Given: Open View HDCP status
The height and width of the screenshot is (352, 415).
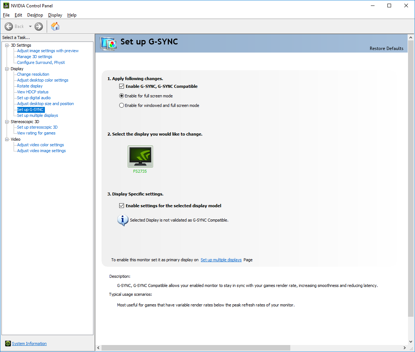Looking at the screenshot, I should pos(32,92).
